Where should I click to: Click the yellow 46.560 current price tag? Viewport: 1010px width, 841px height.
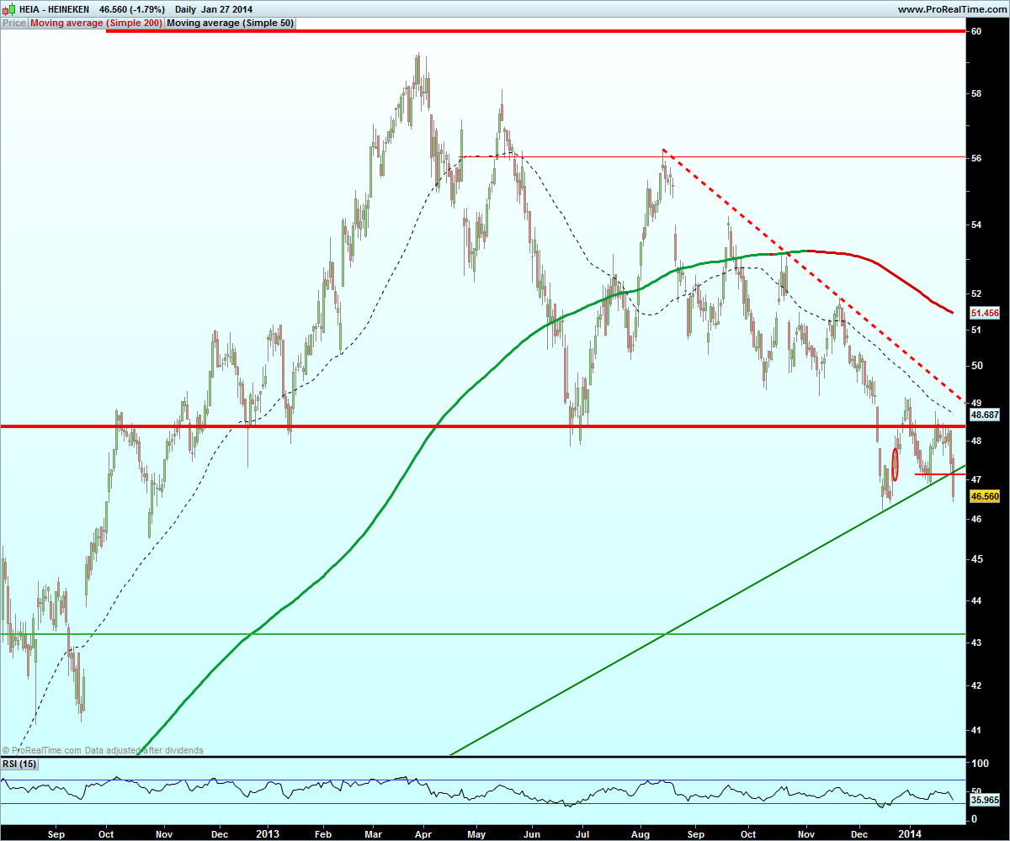pyautogui.click(x=985, y=497)
